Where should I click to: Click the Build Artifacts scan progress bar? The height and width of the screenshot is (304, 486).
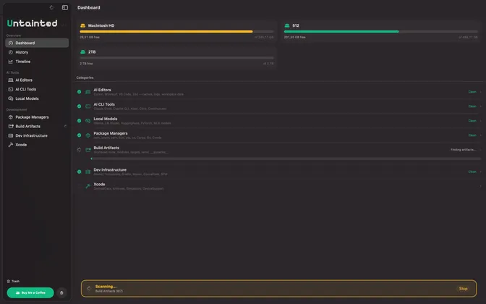(x=286, y=159)
